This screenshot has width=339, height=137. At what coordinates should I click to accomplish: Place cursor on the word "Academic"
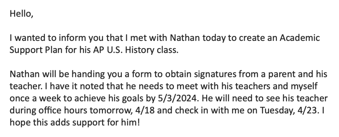tap(300, 38)
